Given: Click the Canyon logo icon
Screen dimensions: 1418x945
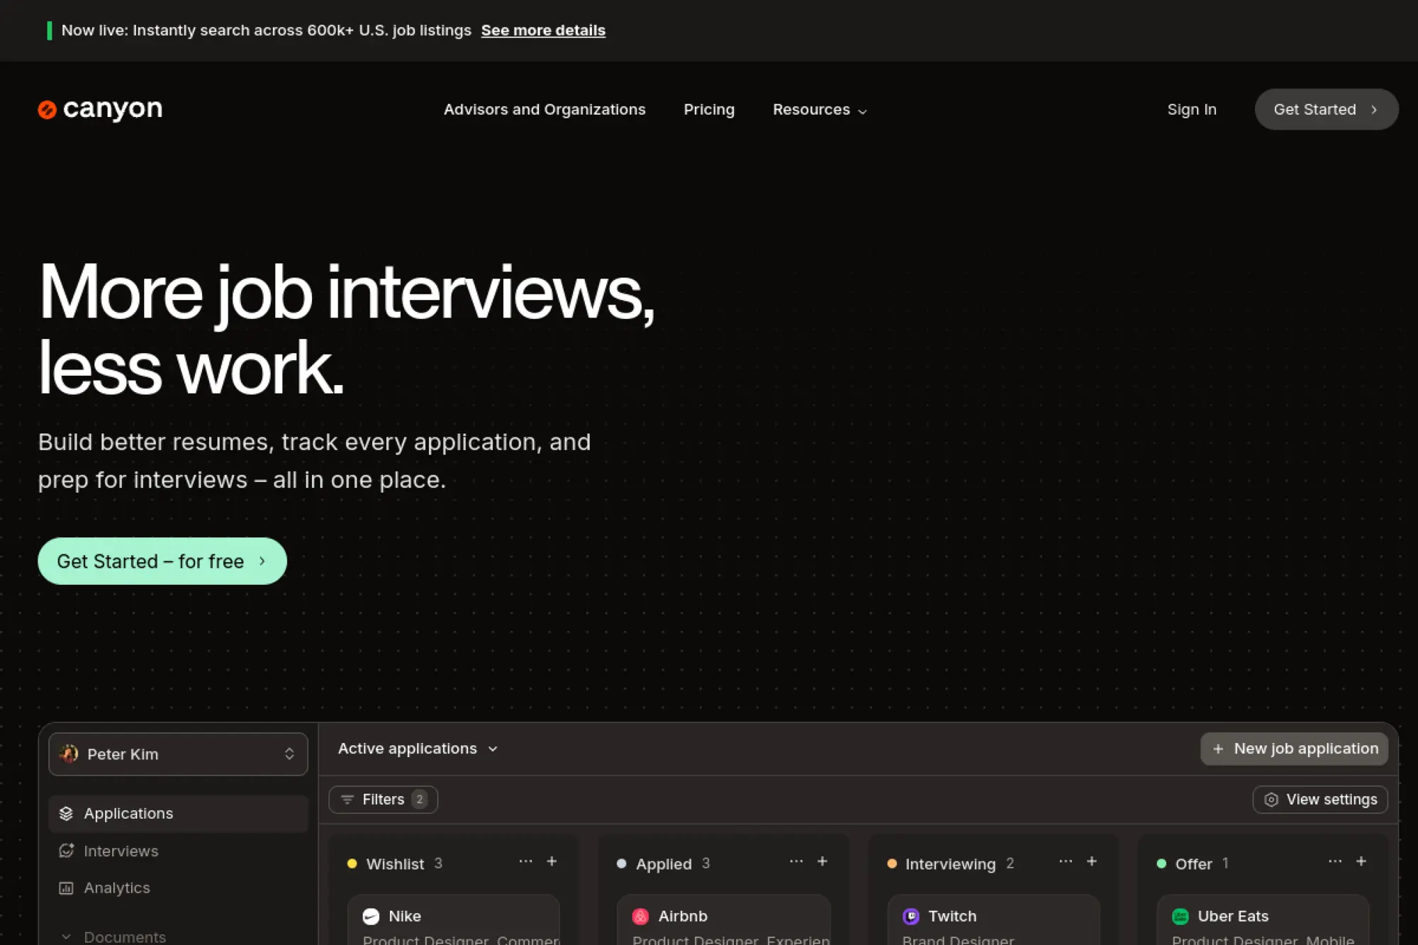Looking at the screenshot, I should click(x=47, y=109).
